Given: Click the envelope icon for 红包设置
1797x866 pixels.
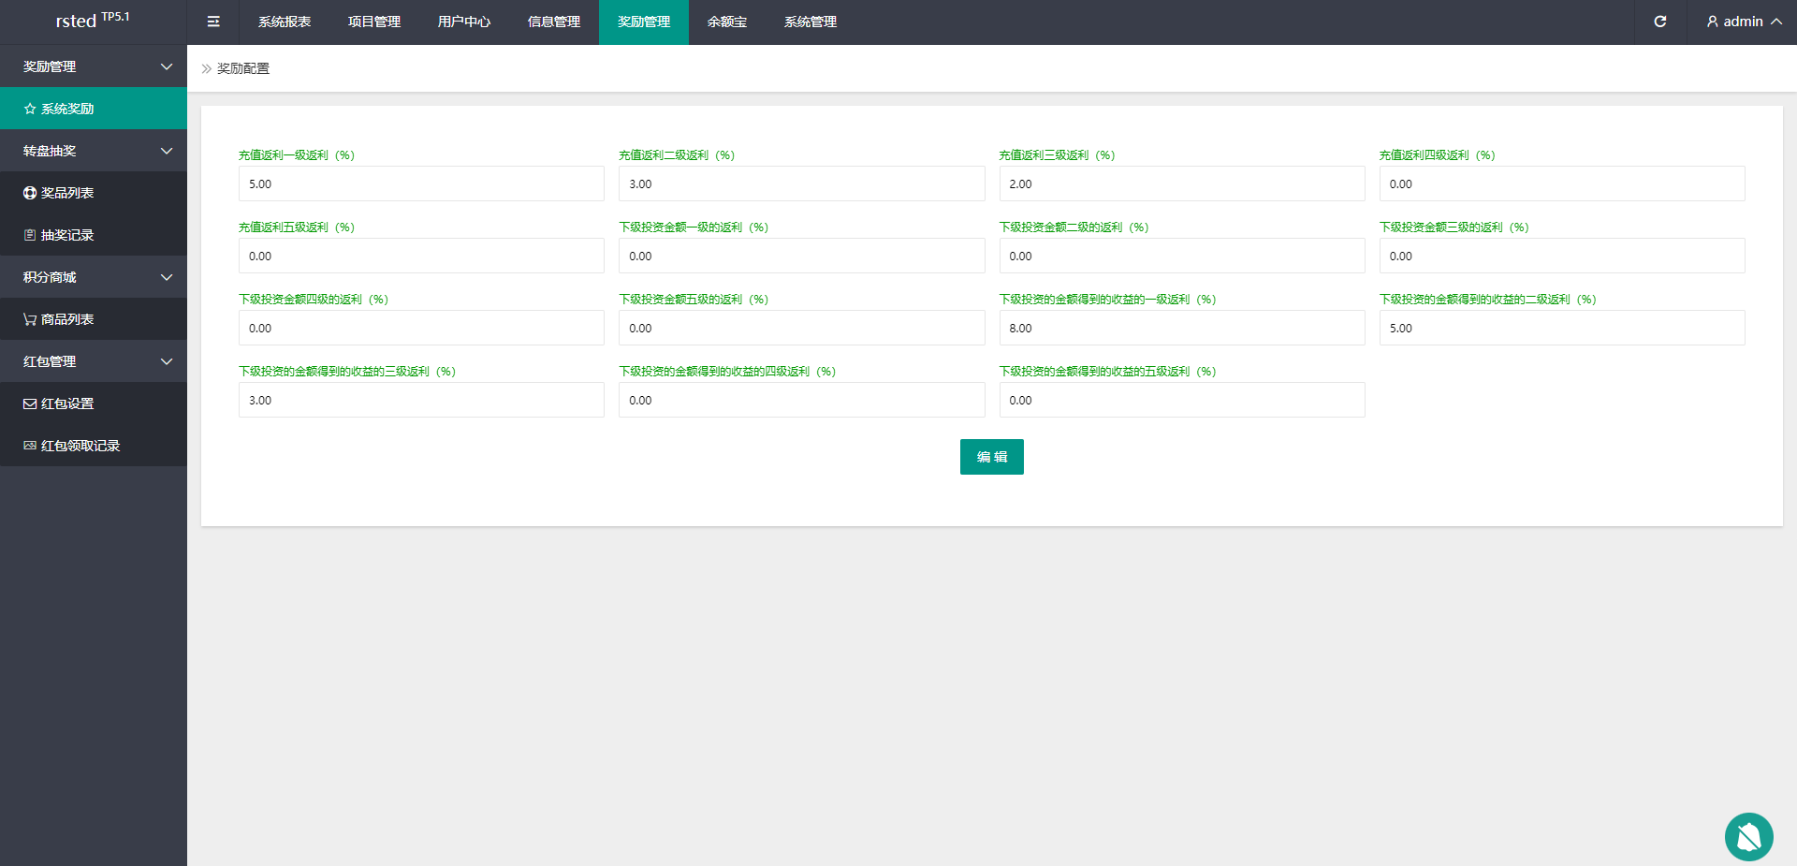Looking at the screenshot, I should [30, 404].
